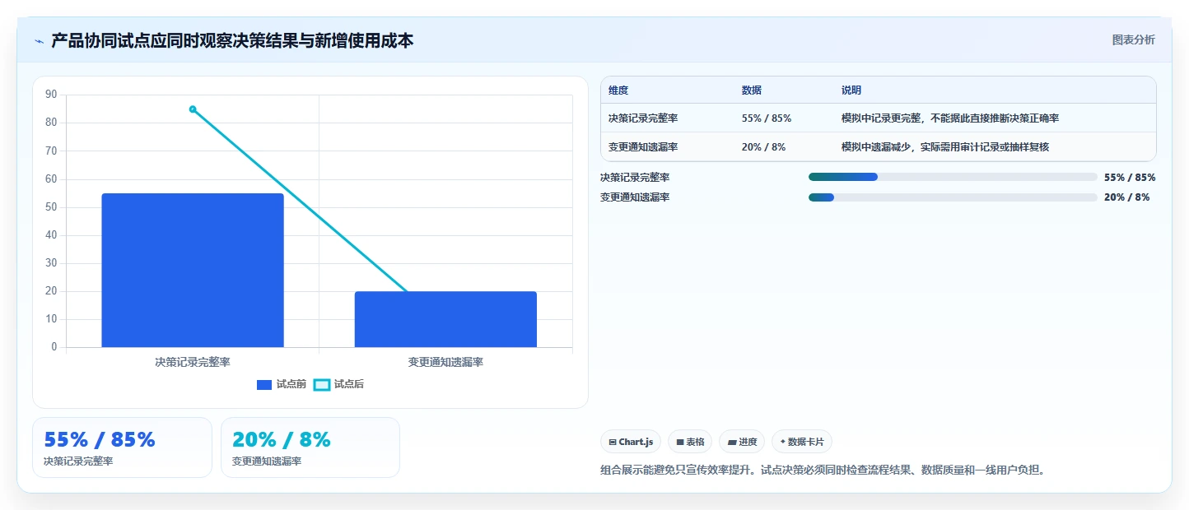Click the panel title 产品协同试点应同时观察决策结果与新增使用成本
The width and height of the screenshot is (1189, 510).
(232, 40)
